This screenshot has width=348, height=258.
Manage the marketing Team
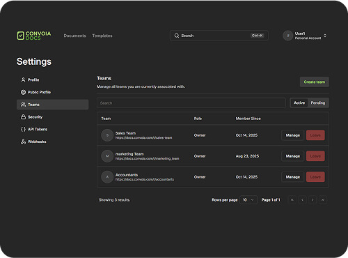pos(293,156)
